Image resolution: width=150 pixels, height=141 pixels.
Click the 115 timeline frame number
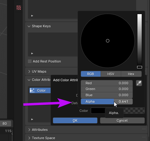(8, 131)
